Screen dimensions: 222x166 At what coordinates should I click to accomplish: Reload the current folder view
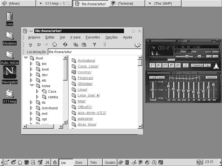tap(65, 45)
